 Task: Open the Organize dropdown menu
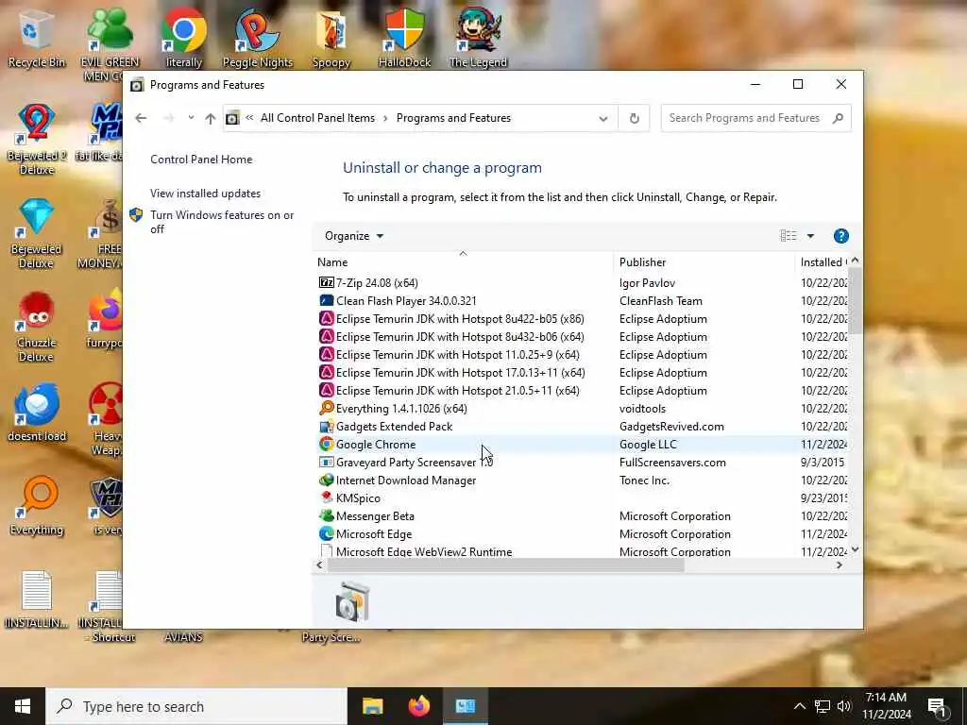pos(354,236)
